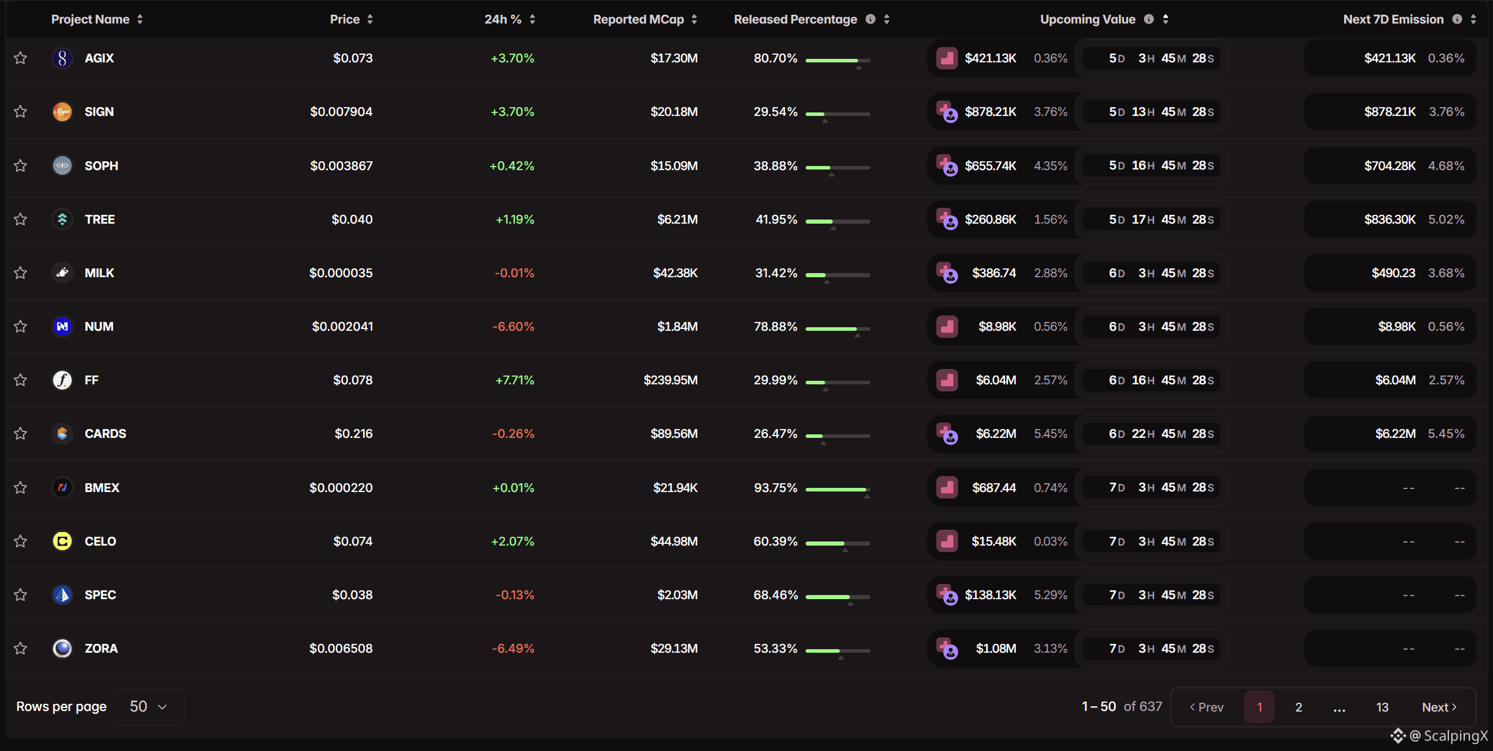Favorite SOPH with the star toggle

21,166
